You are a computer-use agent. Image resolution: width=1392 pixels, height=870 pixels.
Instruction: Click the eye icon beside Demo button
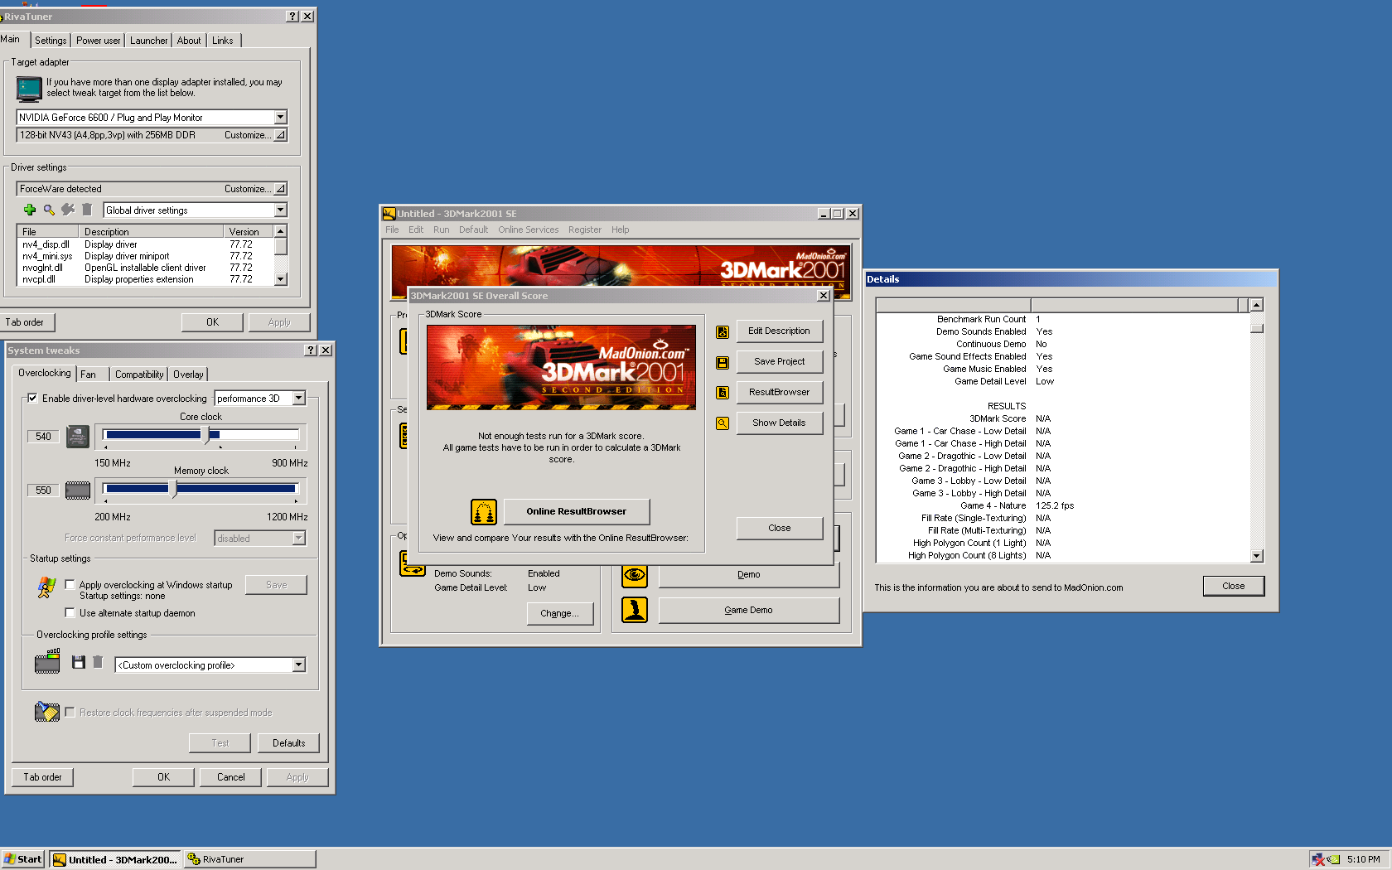pyautogui.click(x=635, y=575)
